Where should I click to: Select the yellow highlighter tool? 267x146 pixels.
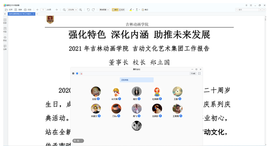(x=131, y=10)
